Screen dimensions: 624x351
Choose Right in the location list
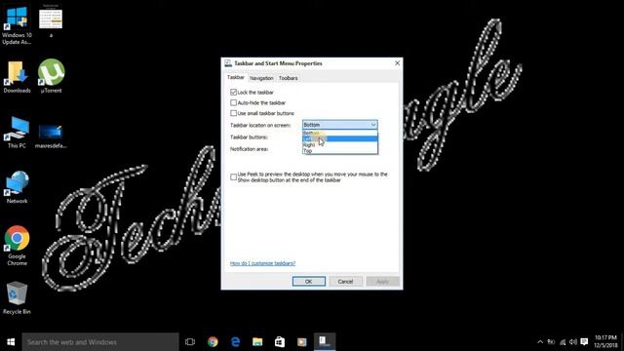pos(340,145)
